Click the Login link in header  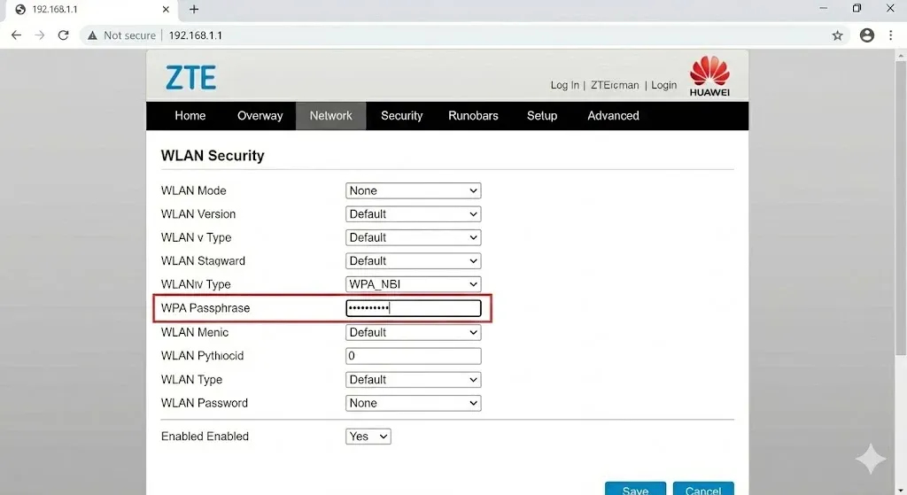[663, 85]
